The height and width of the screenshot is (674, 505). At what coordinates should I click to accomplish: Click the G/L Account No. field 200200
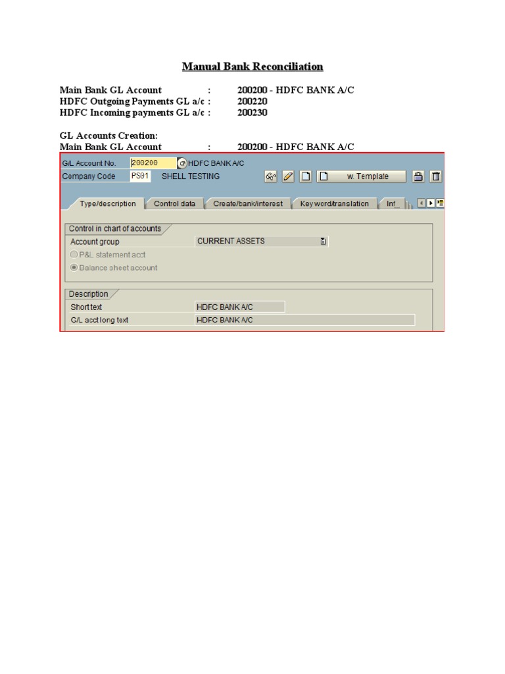pyautogui.click(x=153, y=163)
